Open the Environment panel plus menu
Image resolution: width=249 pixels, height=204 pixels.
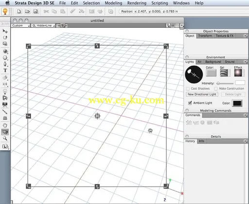[x=246, y=62]
